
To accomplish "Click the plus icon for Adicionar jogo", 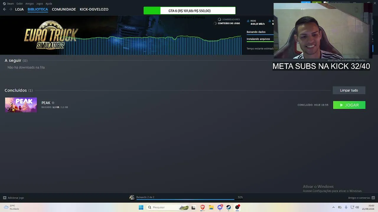I will pyautogui.click(x=4, y=198).
